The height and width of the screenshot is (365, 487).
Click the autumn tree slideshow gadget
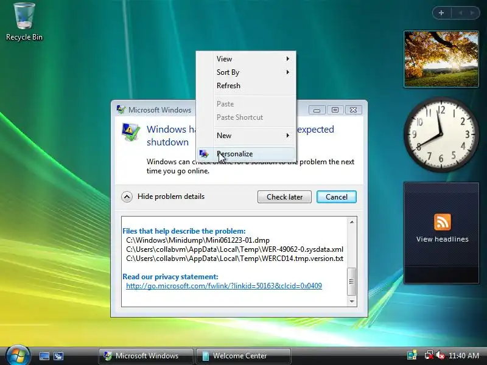[441, 58]
